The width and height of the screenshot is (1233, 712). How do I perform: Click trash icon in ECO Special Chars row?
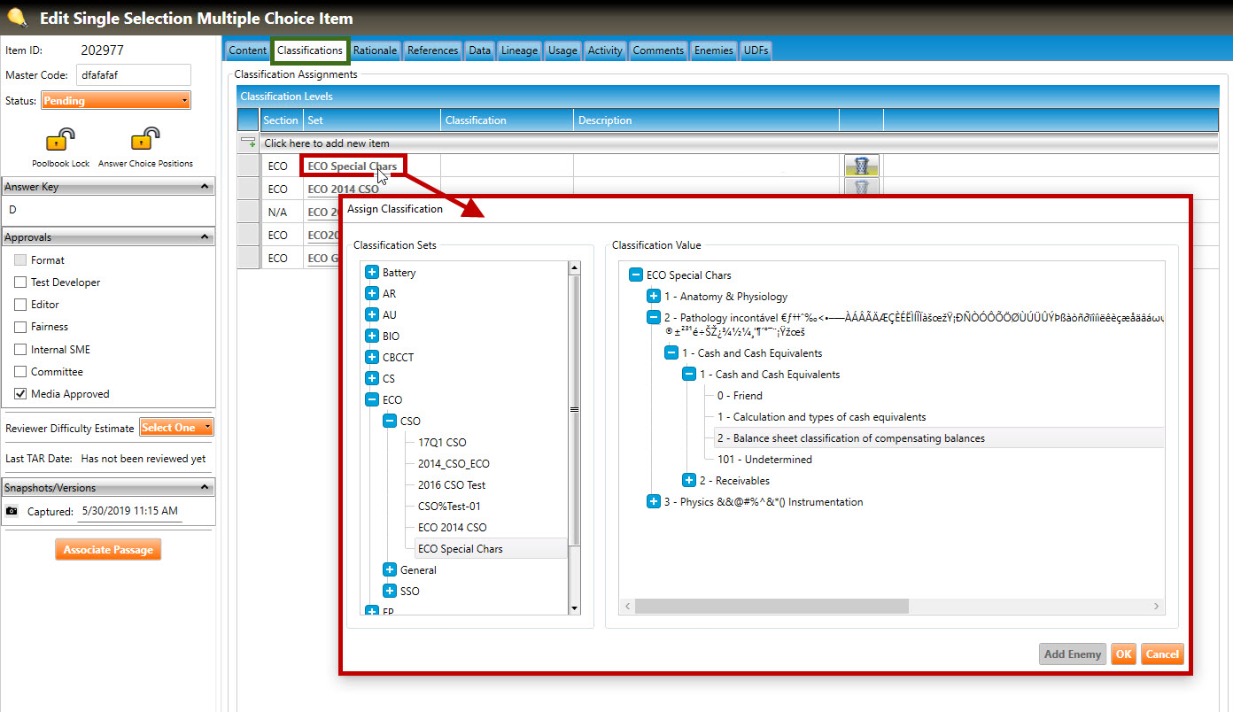[861, 166]
